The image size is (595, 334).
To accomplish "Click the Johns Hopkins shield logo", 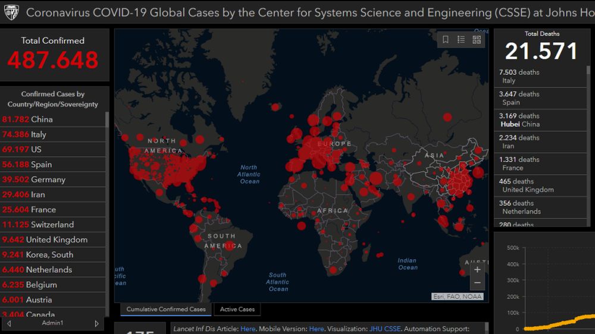I will click(x=11, y=12).
